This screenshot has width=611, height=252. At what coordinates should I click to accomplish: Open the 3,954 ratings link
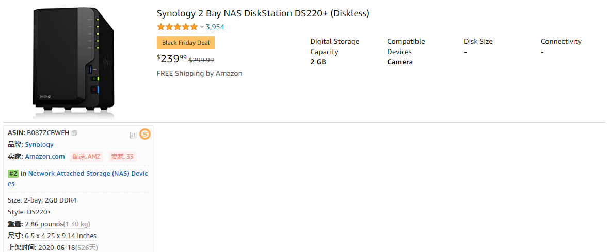tap(215, 27)
